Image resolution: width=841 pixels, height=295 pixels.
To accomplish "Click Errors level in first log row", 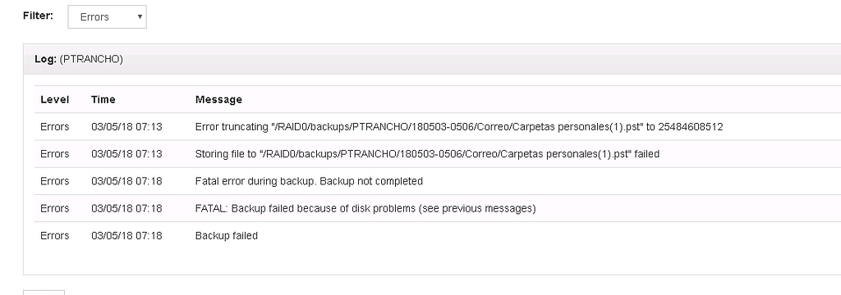I will (55, 127).
